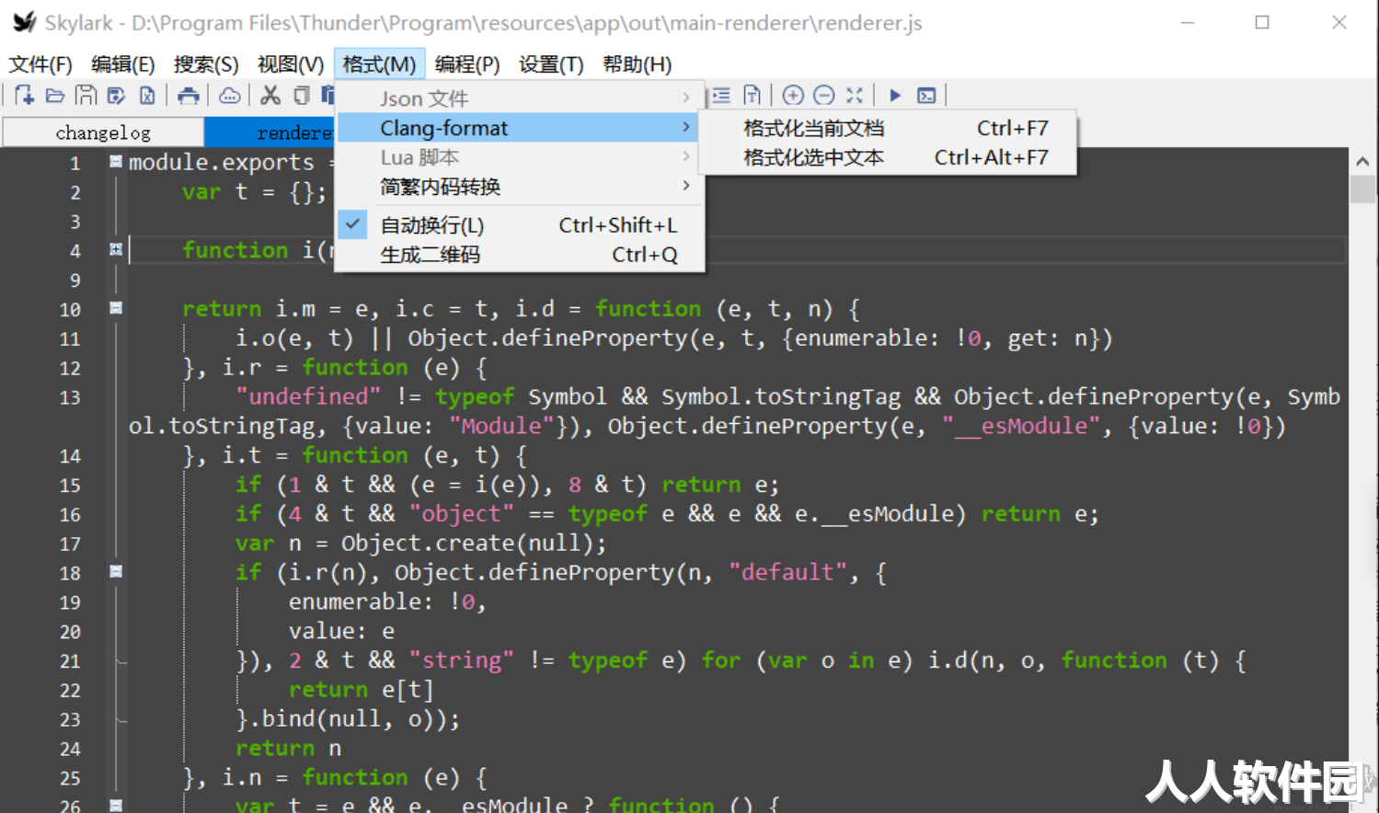Click the terminal console toolbar icon
The height and width of the screenshot is (813, 1379).
[926, 95]
